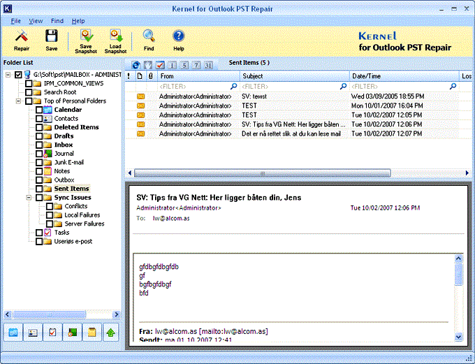Screen dimensions: 475x364
Task: Click the contacts card shortcut icon at bottom
Action: click(x=33, y=333)
